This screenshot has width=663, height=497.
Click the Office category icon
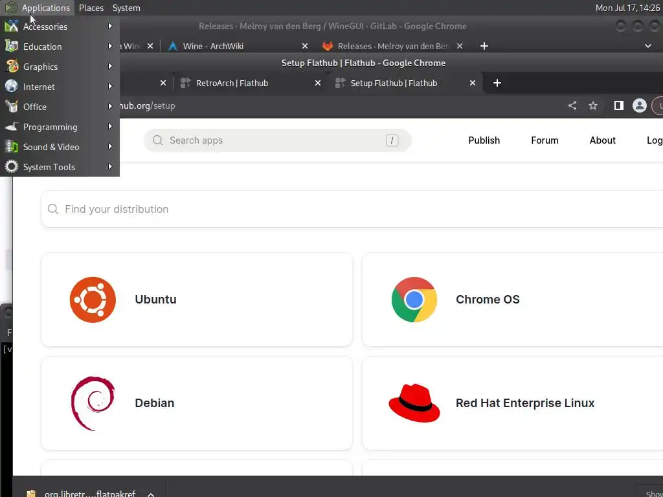coord(12,107)
